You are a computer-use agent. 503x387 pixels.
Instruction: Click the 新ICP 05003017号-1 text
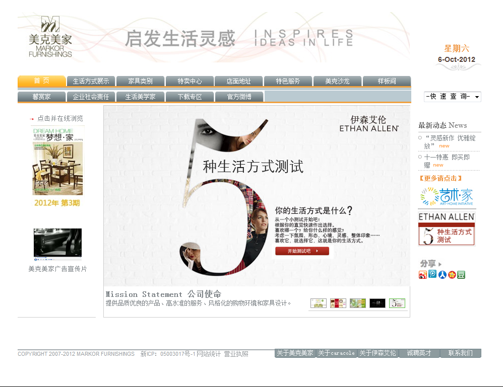coord(168,354)
